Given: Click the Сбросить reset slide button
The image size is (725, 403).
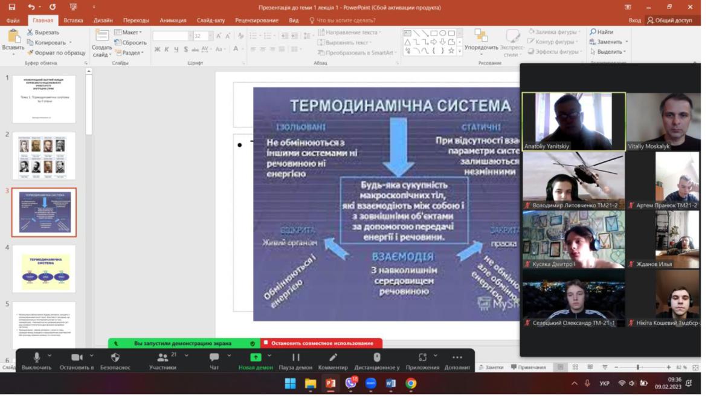Looking at the screenshot, I should coord(130,42).
